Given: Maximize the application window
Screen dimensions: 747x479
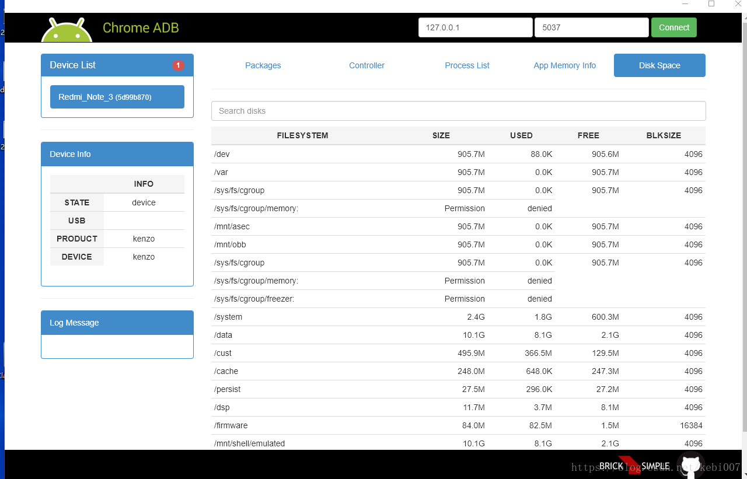Looking at the screenshot, I should 711,4.
